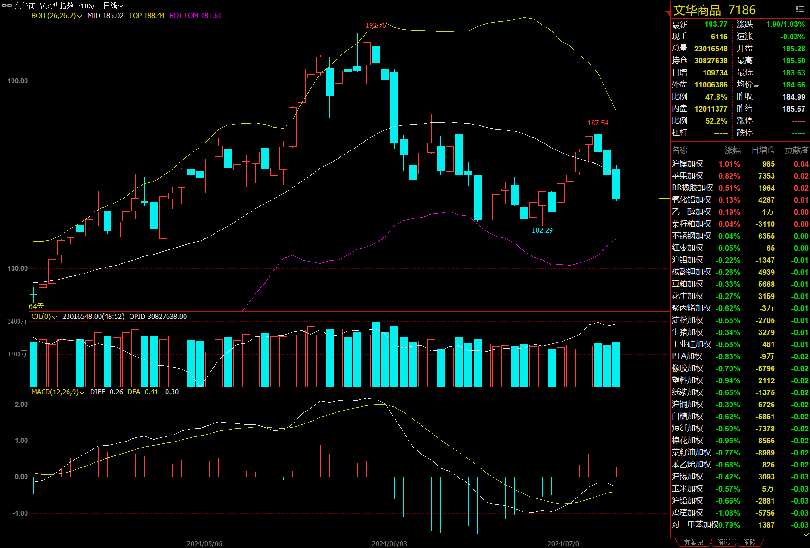Switch to the 领跌 tab

pyautogui.click(x=749, y=542)
